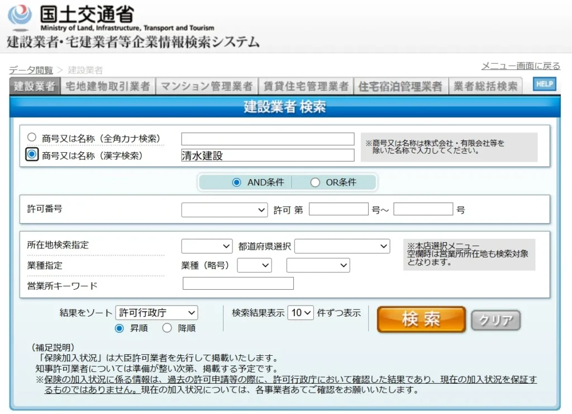Select the AND条件 radio button
572x414 pixels.
(x=237, y=182)
